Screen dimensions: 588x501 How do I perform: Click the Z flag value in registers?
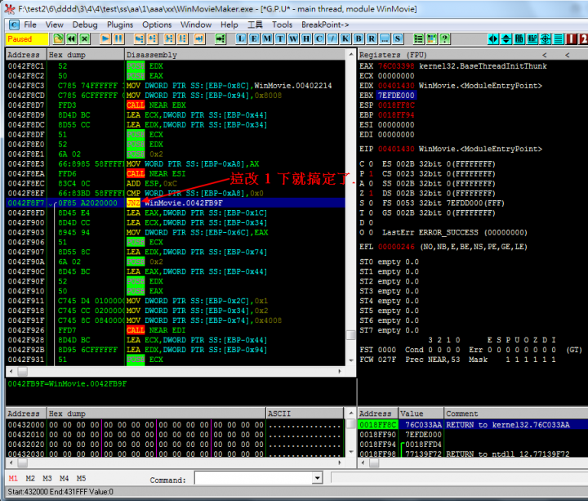point(371,193)
